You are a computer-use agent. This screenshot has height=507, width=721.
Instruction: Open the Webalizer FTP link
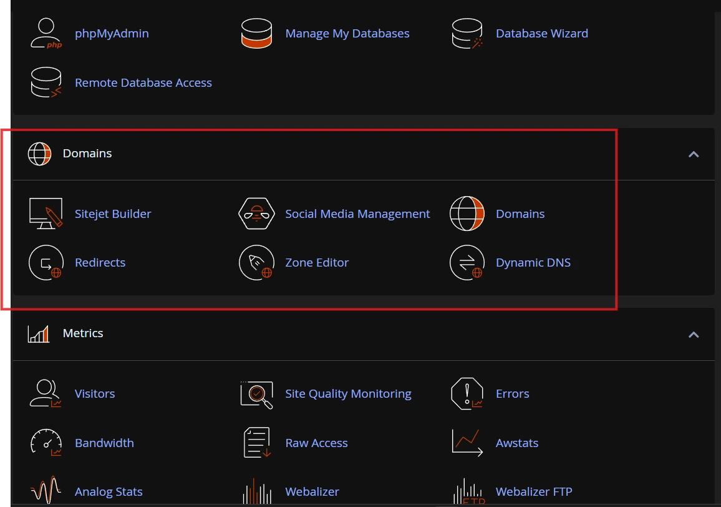[x=534, y=492]
